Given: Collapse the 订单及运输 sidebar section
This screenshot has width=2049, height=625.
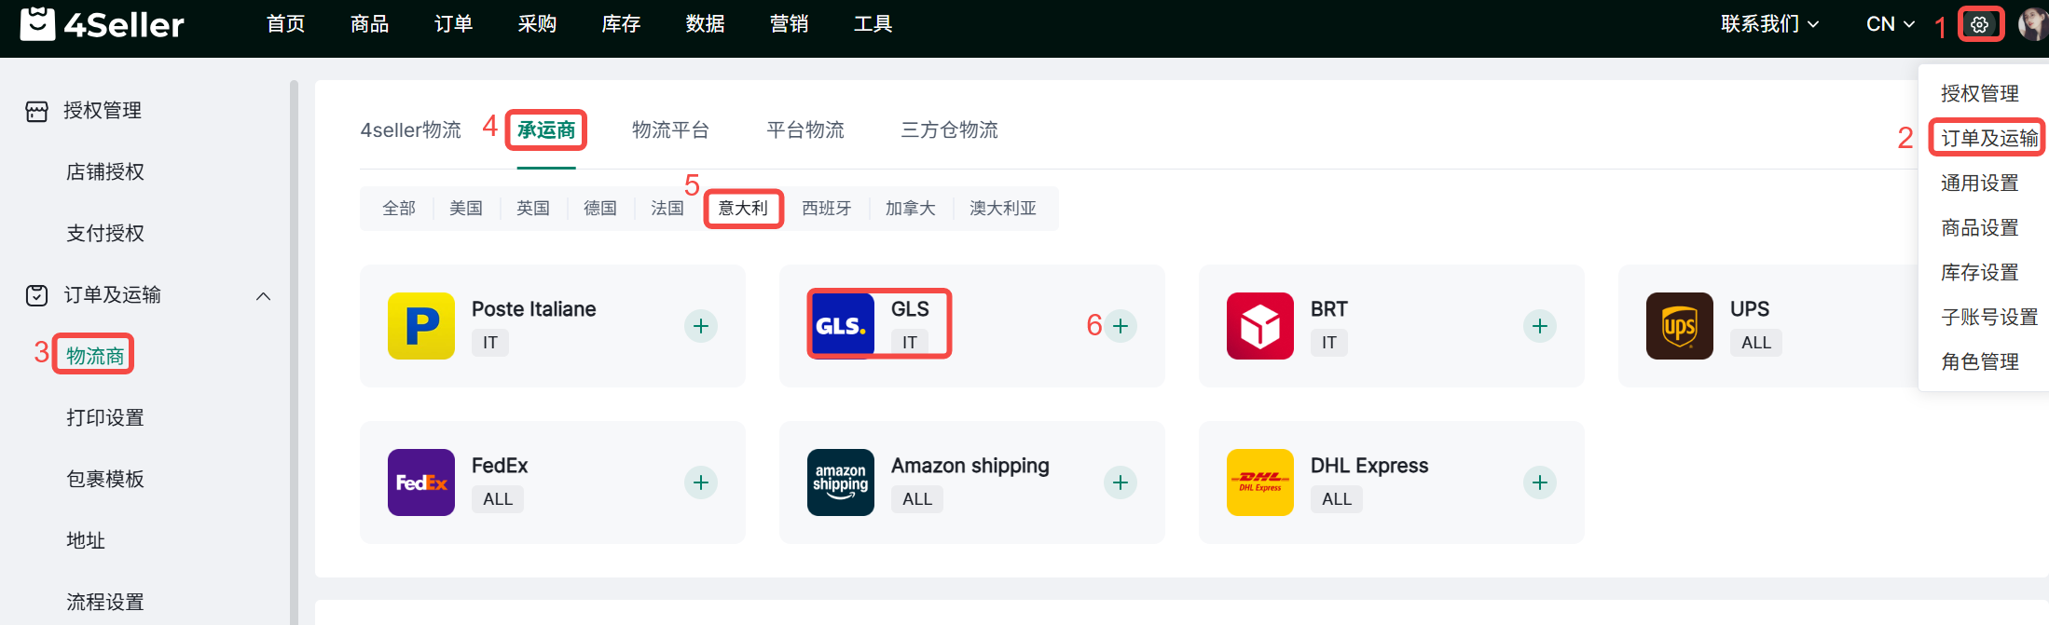Looking at the screenshot, I should 263,296.
